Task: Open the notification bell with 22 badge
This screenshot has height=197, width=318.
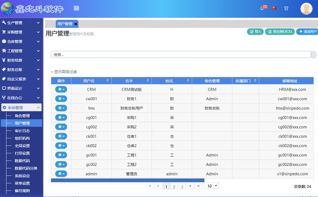Action: [x=262, y=8]
